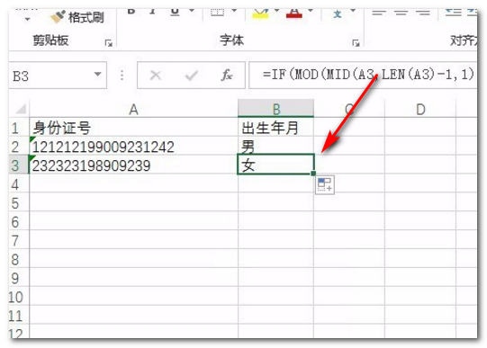Click the fill handle of cell B3
Screen dimensions: 487x348
pos(313,174)
